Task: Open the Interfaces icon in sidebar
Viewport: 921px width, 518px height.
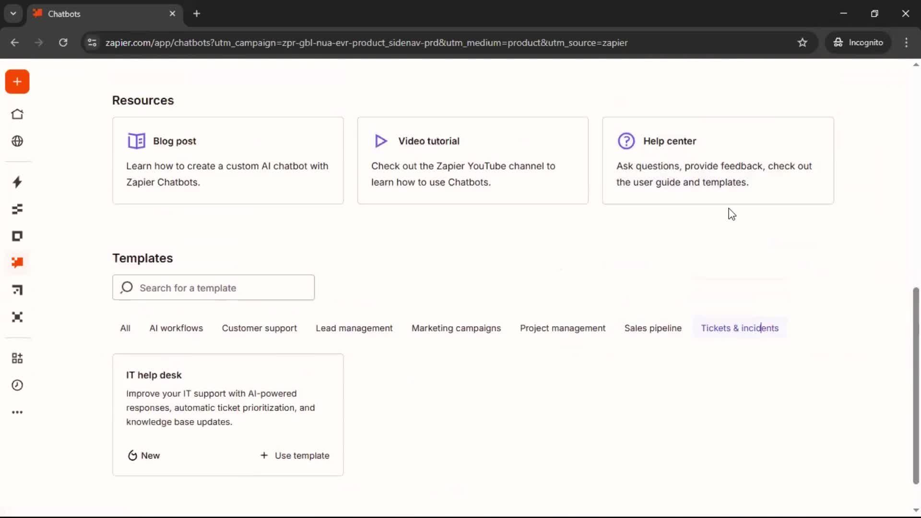Action: click(17, 236)
